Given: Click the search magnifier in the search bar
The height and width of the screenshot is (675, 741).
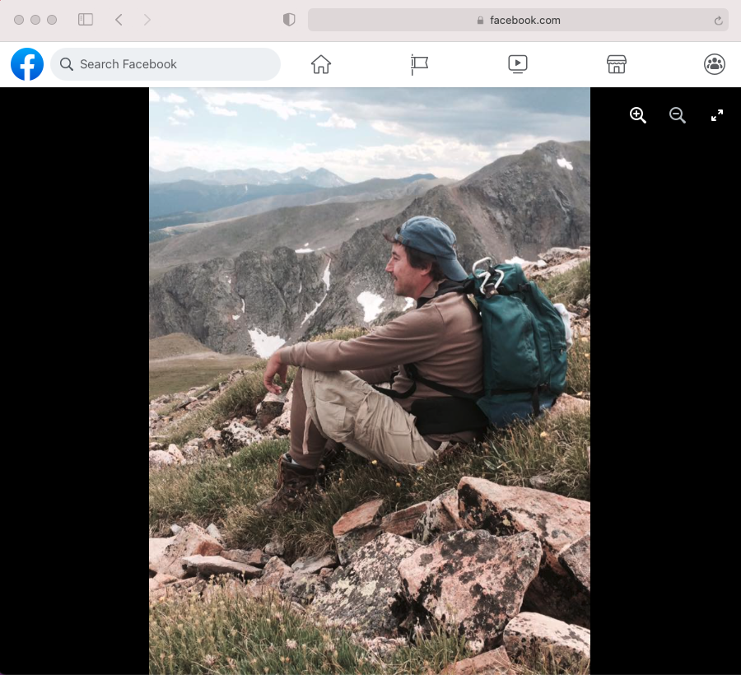Looking at the screenshot, I should (x=66, y=63).
